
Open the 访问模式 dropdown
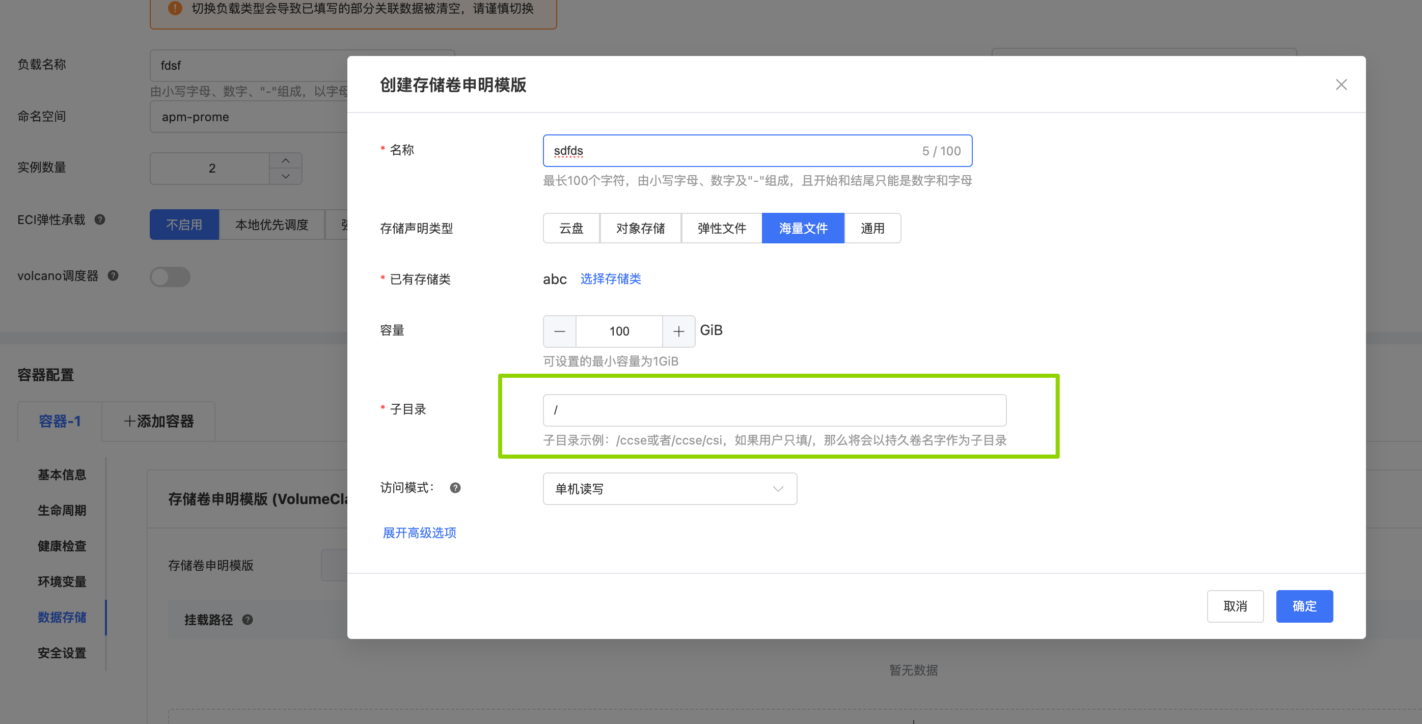[669, 488]
